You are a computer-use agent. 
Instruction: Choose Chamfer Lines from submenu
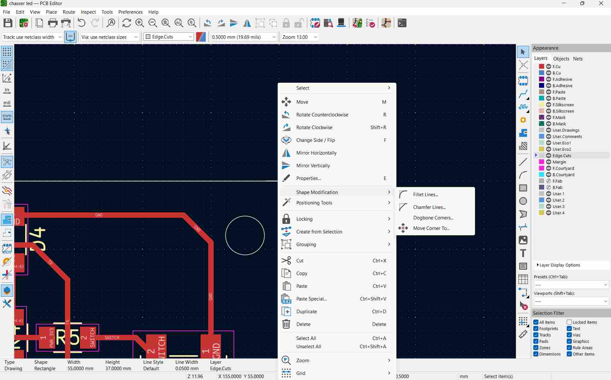[x=435, y=207]
